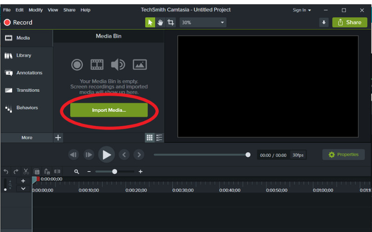Click the 00:00 / 00:00 time display

(273, 155)
